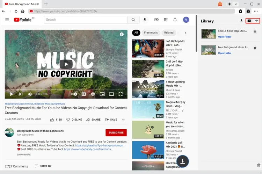This screenshot has width=262, height=174.
Task: Expand description with SHOW MORE
Action: [24, 154]
